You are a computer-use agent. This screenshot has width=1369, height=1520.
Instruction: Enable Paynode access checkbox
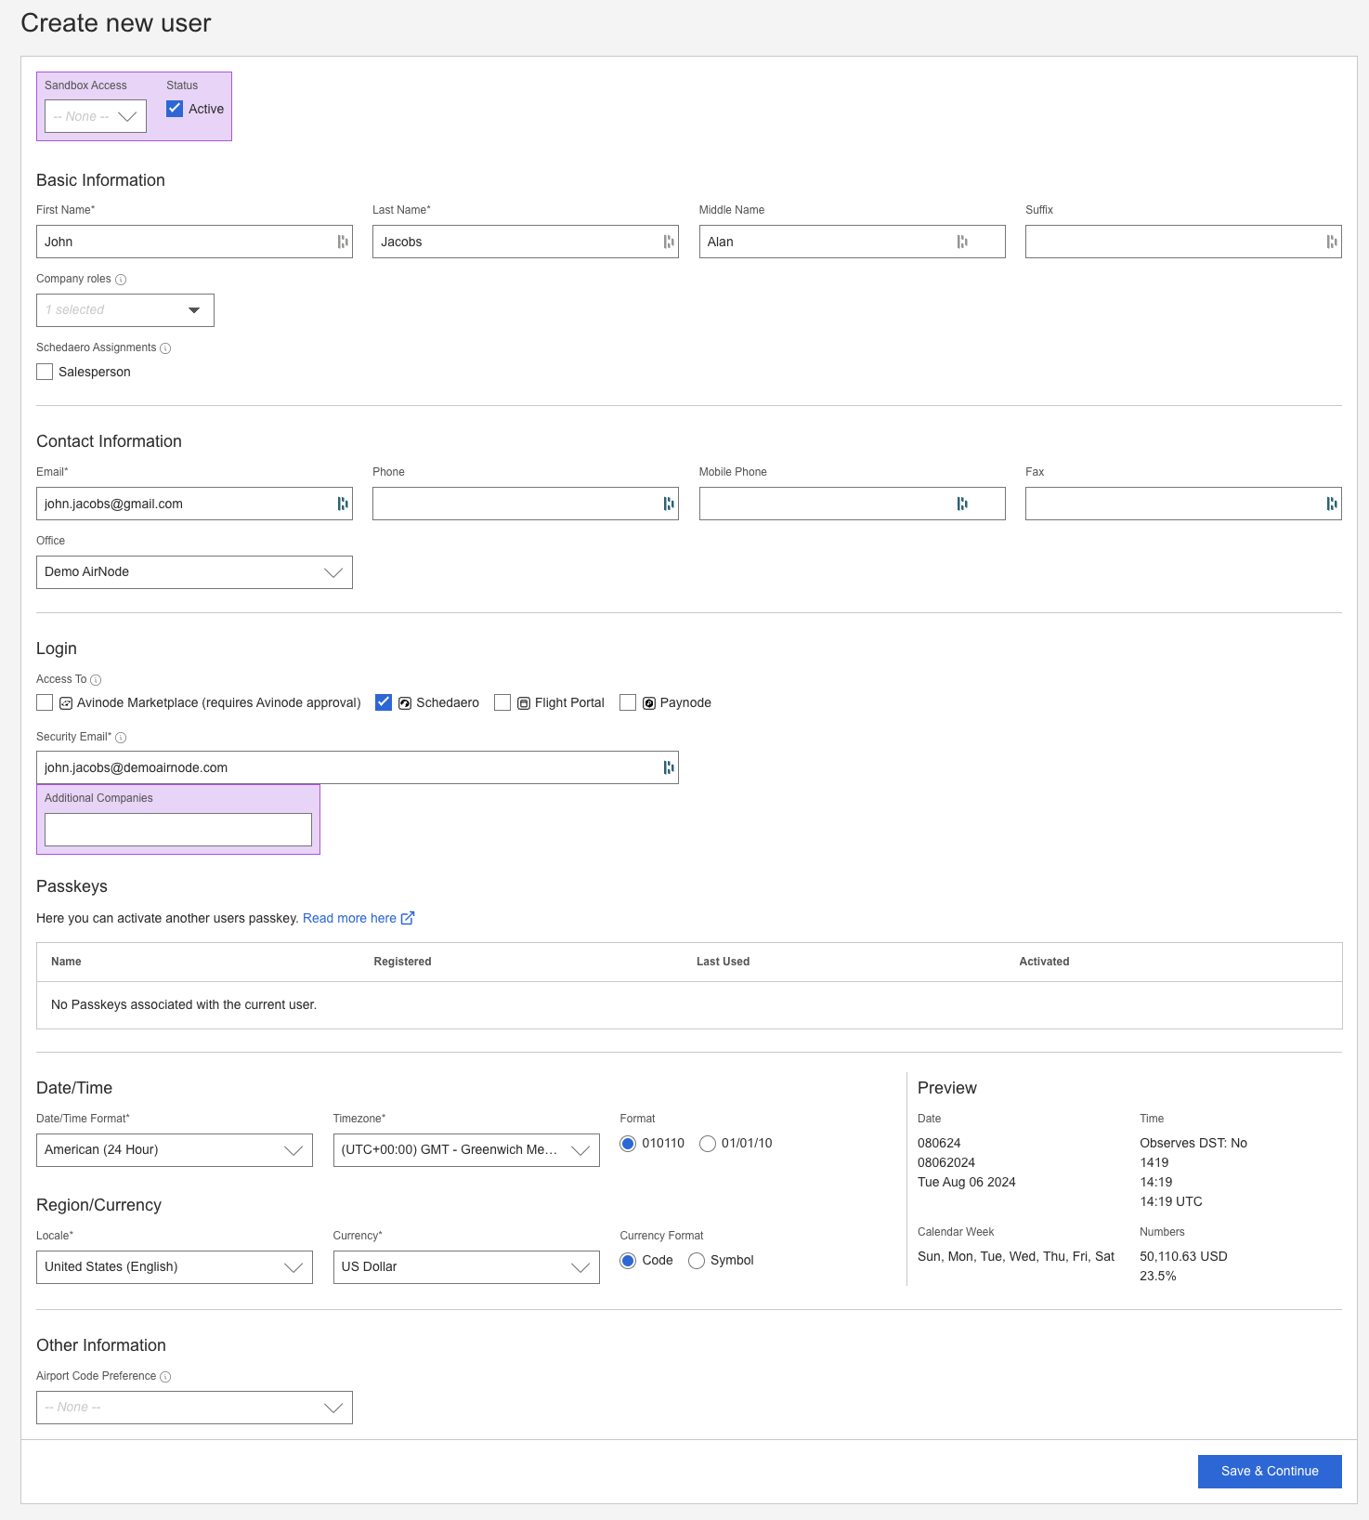pyautogui.click(x=628, y=702)
